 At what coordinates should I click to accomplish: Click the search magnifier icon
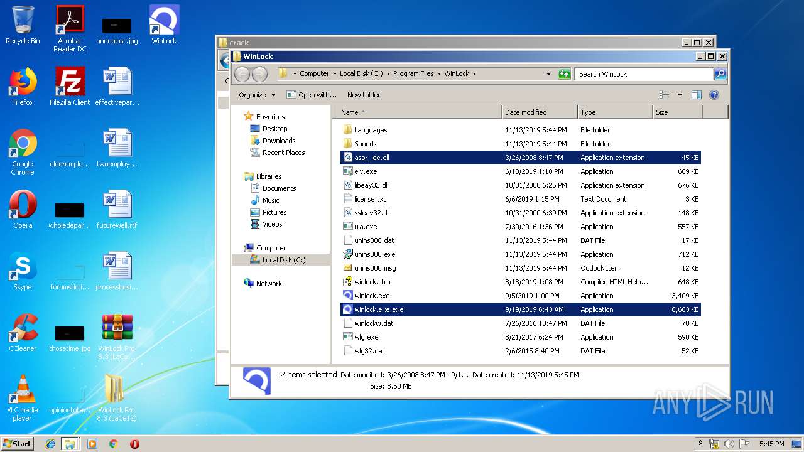(x=720, y=74)
